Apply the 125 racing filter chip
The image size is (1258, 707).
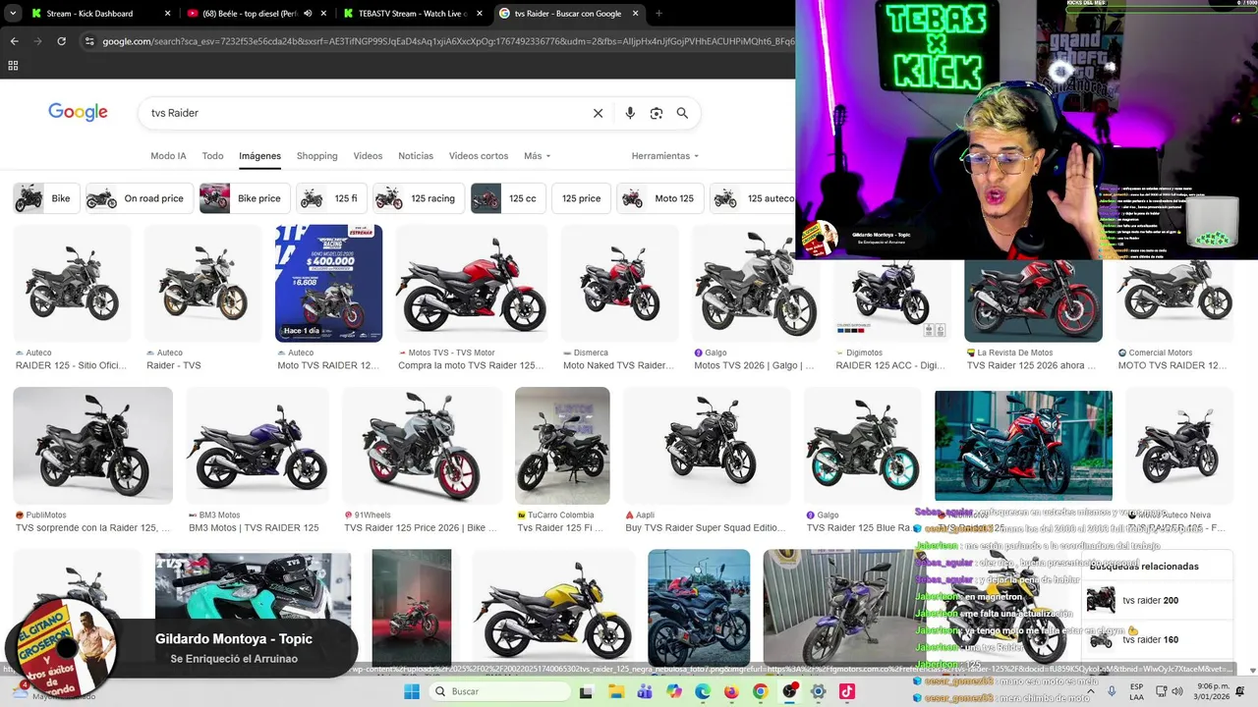(x=419, y=198)
